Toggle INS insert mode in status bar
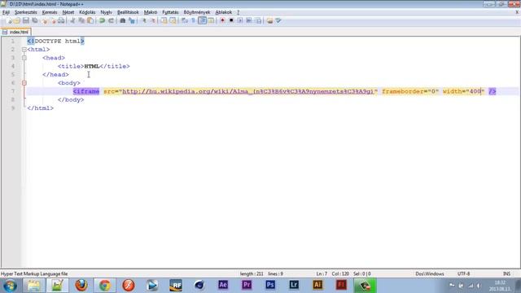This screenshot has width=521, height=293. click(x=506, y=273)
